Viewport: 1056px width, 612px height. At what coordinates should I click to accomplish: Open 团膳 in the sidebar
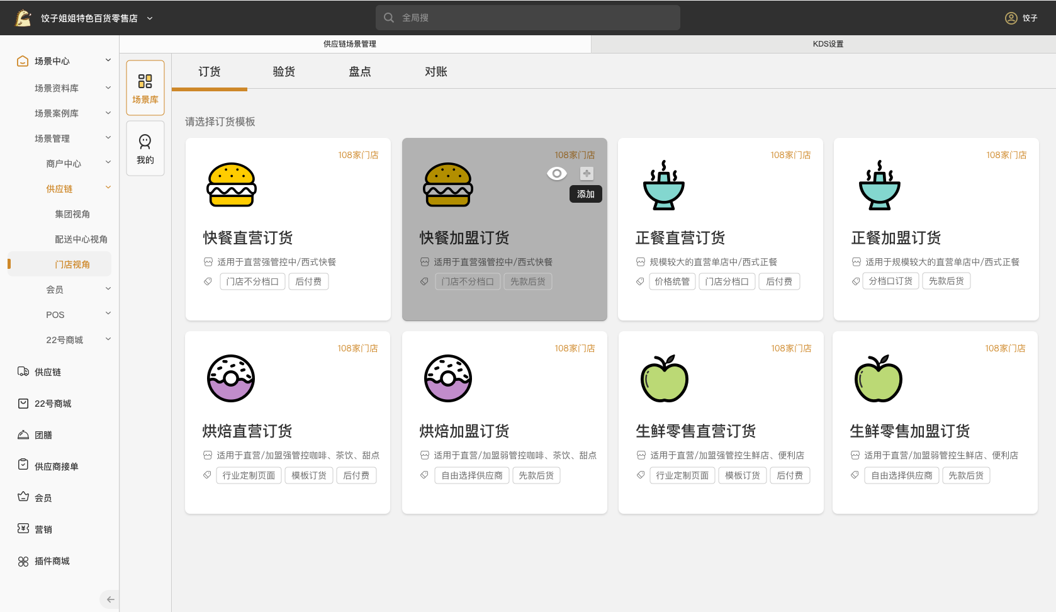point(43,435)
